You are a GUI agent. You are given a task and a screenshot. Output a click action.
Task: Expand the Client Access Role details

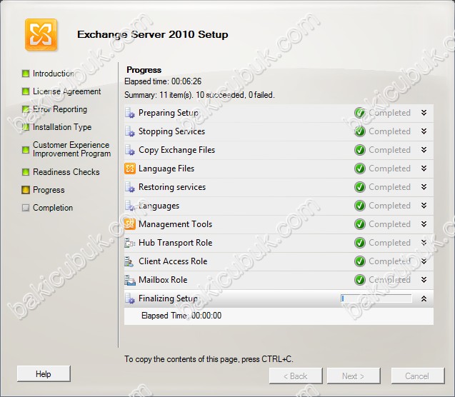424,261
